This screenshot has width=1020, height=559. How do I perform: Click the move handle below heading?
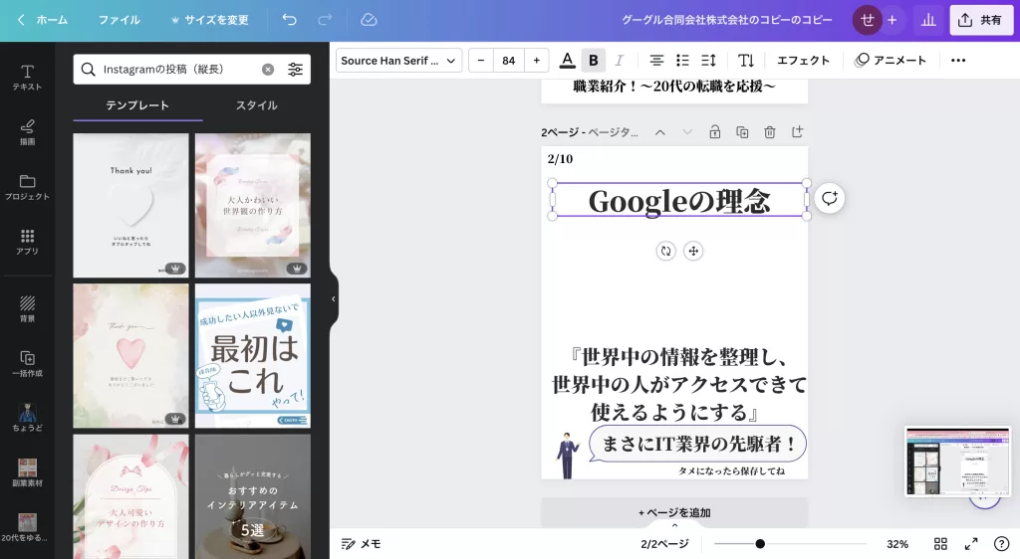(693, 252)
